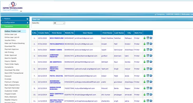
Task: Click green unlock icon for ASHIRWAD ENTERPRISE
Action: [x=144, y=82]
